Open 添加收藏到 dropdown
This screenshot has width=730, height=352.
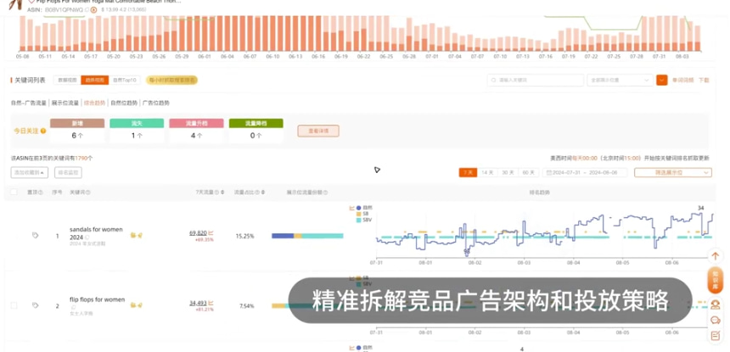[30, 172]
